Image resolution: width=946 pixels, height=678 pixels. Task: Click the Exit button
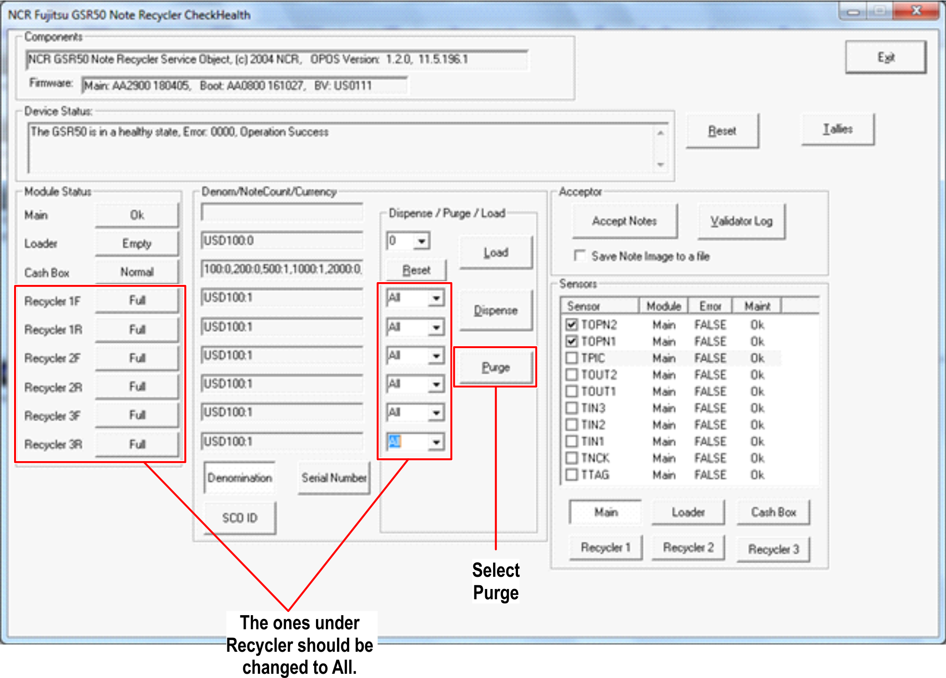point(886,57)
